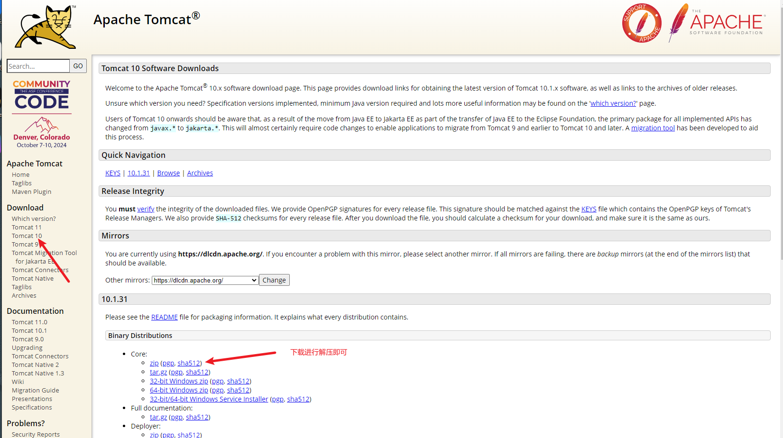Open Tomcat 10 in Download sidebar
This screenshot has height=438, width=783.
click(x=27, y=236)
